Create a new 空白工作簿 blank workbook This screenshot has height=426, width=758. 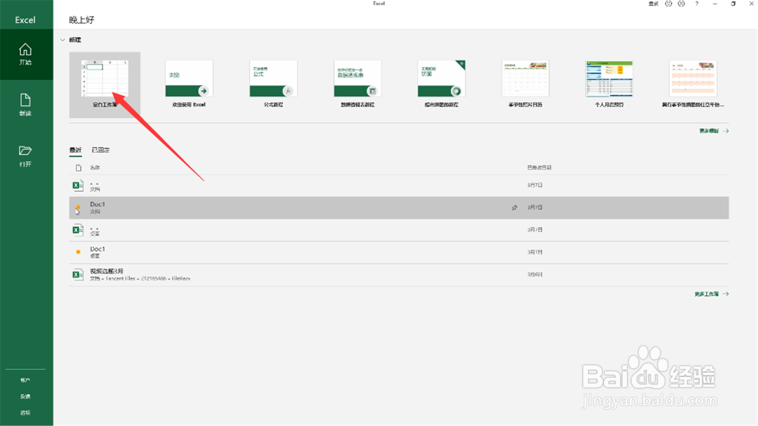point(105,85)
